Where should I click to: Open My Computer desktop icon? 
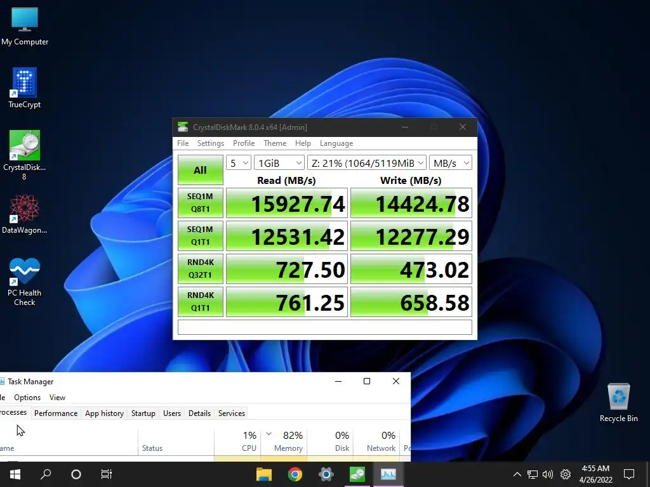[x=25, y=25]
